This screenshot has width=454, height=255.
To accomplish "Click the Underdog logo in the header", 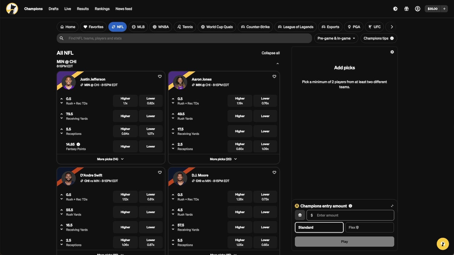I will (x=12, y=9).
